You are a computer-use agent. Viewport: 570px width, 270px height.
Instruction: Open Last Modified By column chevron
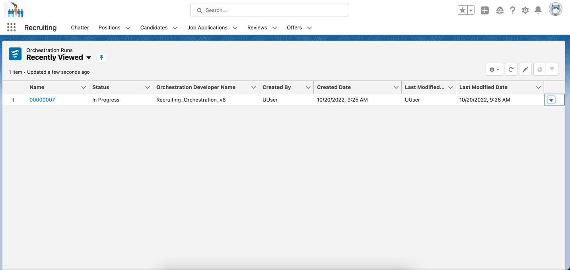pyautogui.click(x=451, y=87)
